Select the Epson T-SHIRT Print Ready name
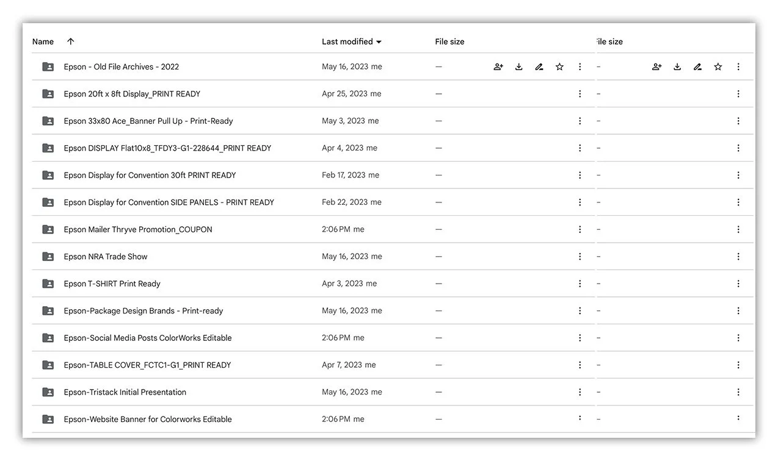Image resolution: width=778 pixels, height=461 pixels. [112, 284]
